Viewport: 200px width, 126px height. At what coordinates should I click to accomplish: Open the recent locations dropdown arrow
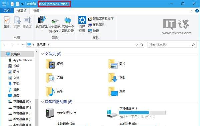tap(18, 45)
